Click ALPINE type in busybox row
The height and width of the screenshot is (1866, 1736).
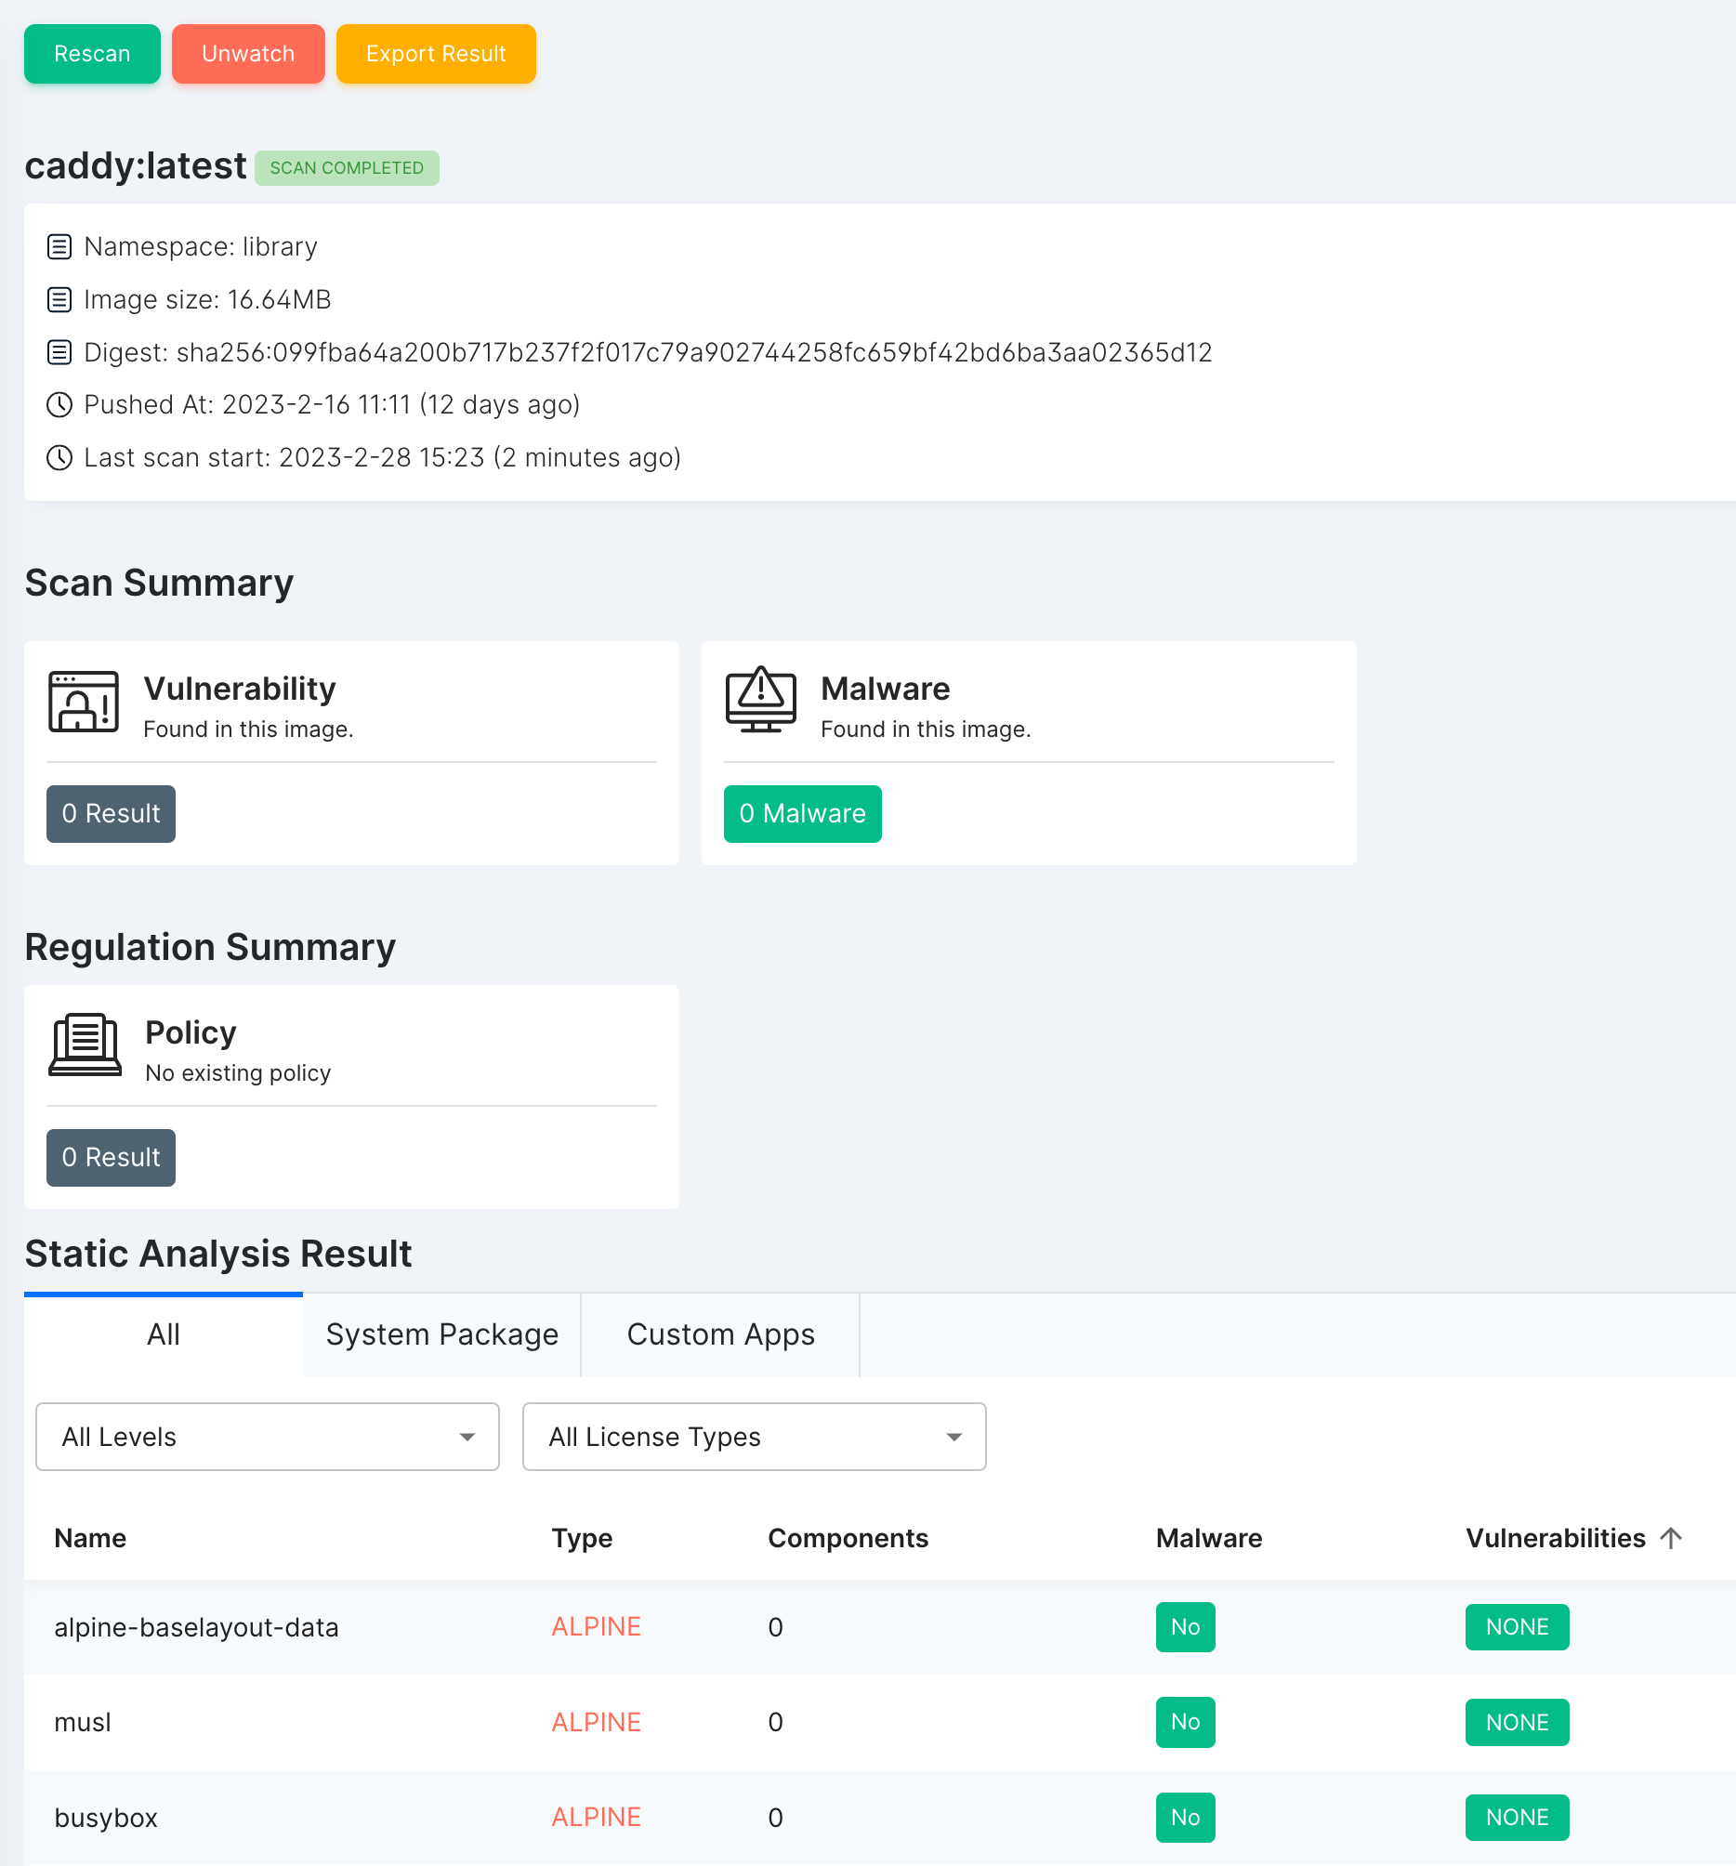point(597,1816)
